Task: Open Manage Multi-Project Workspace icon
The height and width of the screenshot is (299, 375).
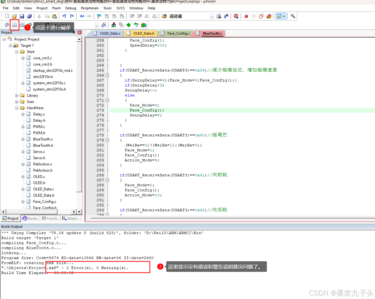Action: click(121, 25)
